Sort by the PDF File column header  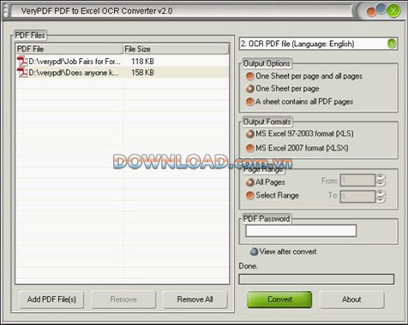click(x=69, y=49)
